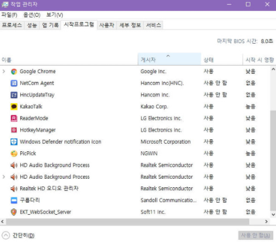Click 높음 impact value for PicPick
The image size is (276, 242).
tap(250, 154)
